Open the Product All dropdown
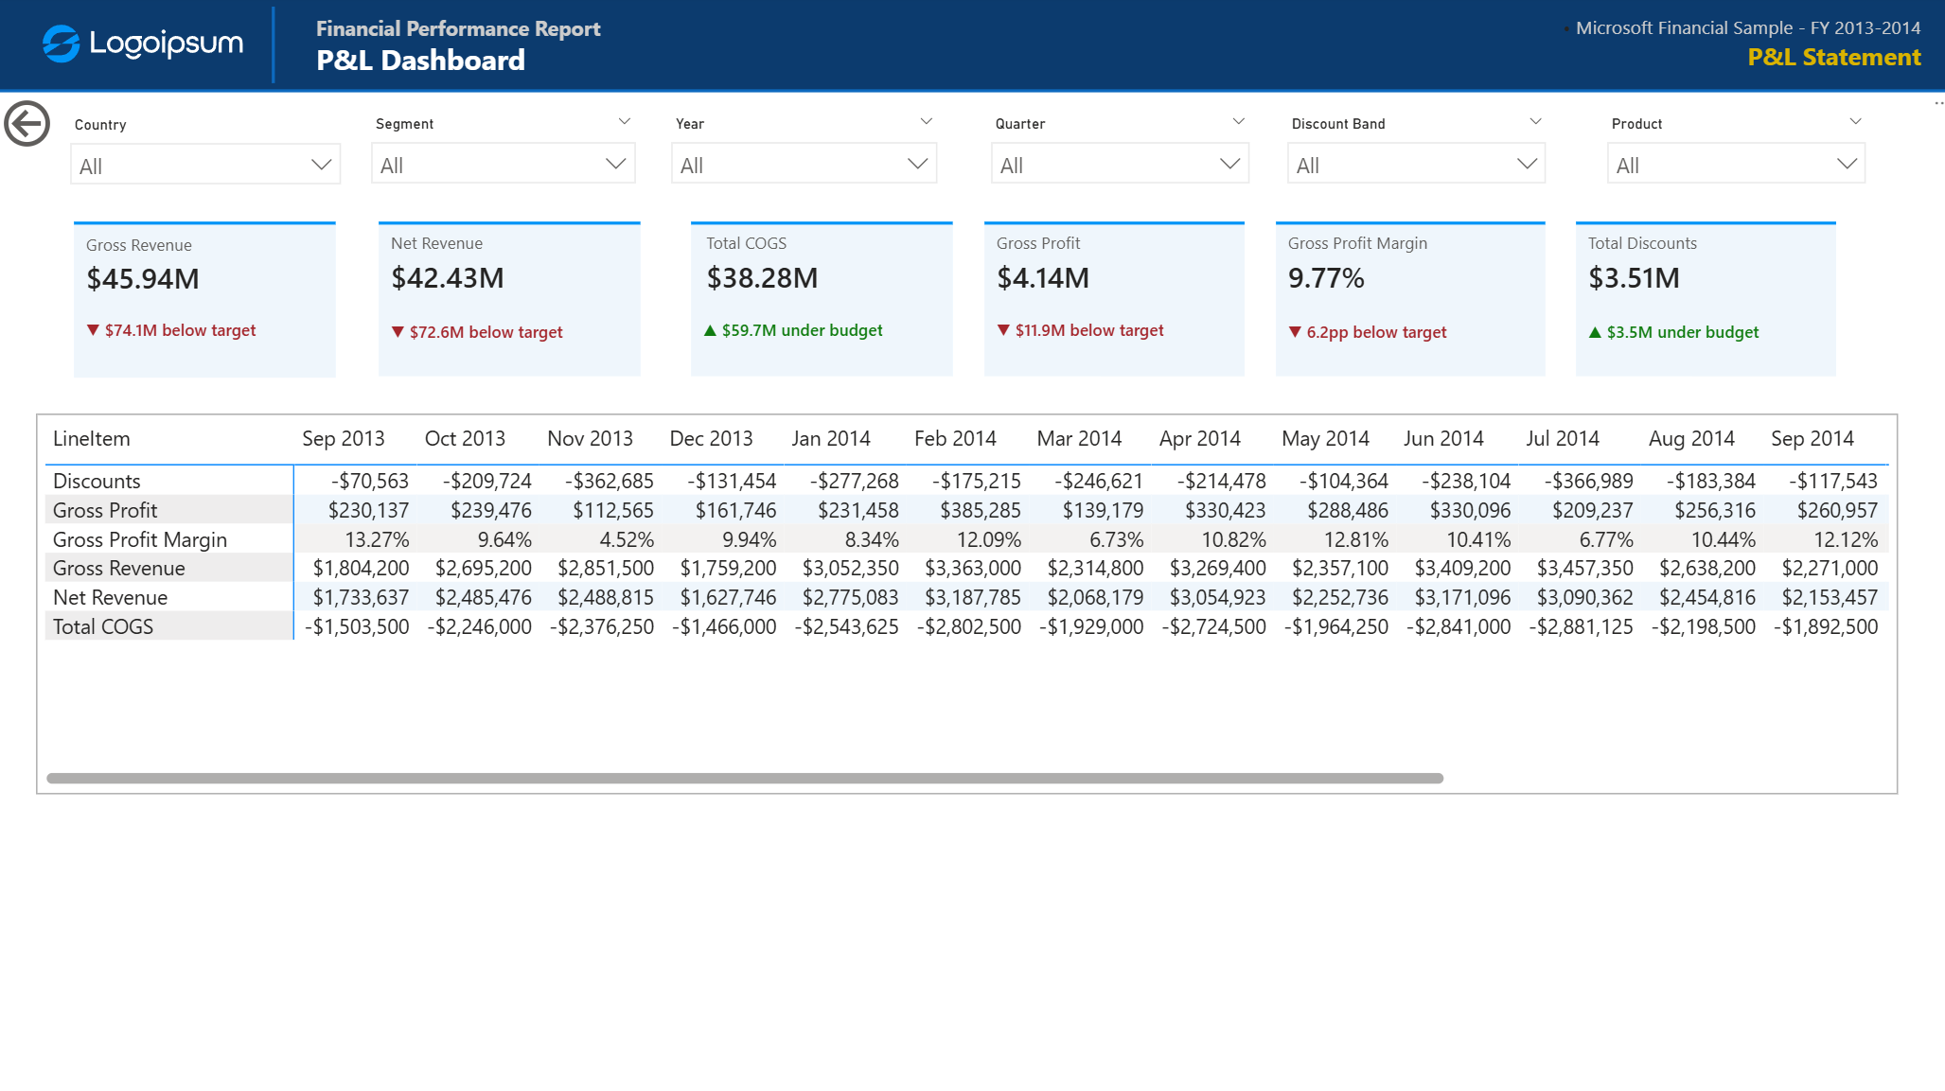Image resolution: width=1945 pixels, height=1091 pixels. click(1737, 164)
